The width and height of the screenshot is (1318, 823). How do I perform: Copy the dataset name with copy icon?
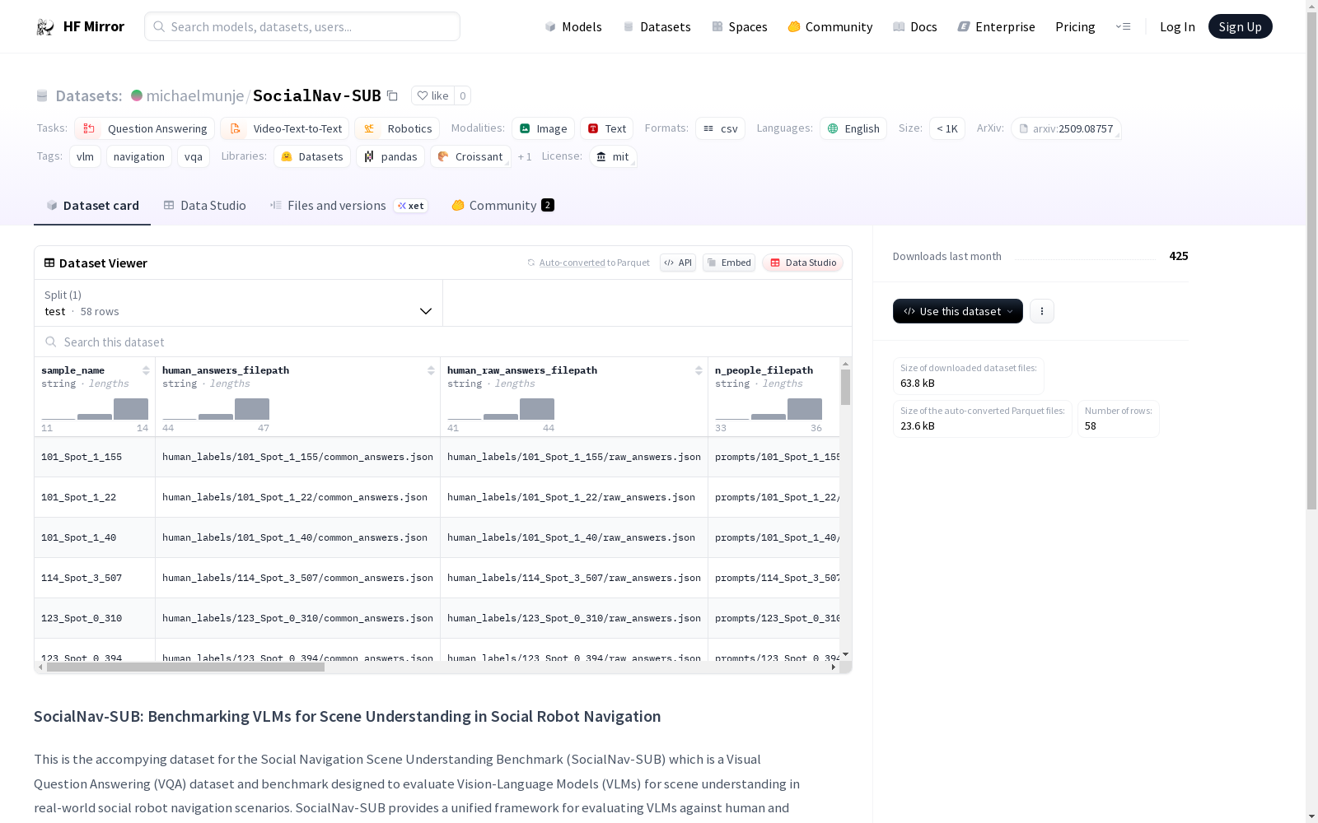coord(392,95)
